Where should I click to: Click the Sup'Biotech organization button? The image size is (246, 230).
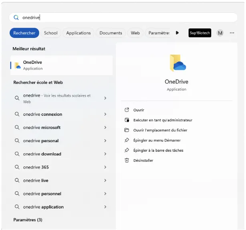pos(200,33)
